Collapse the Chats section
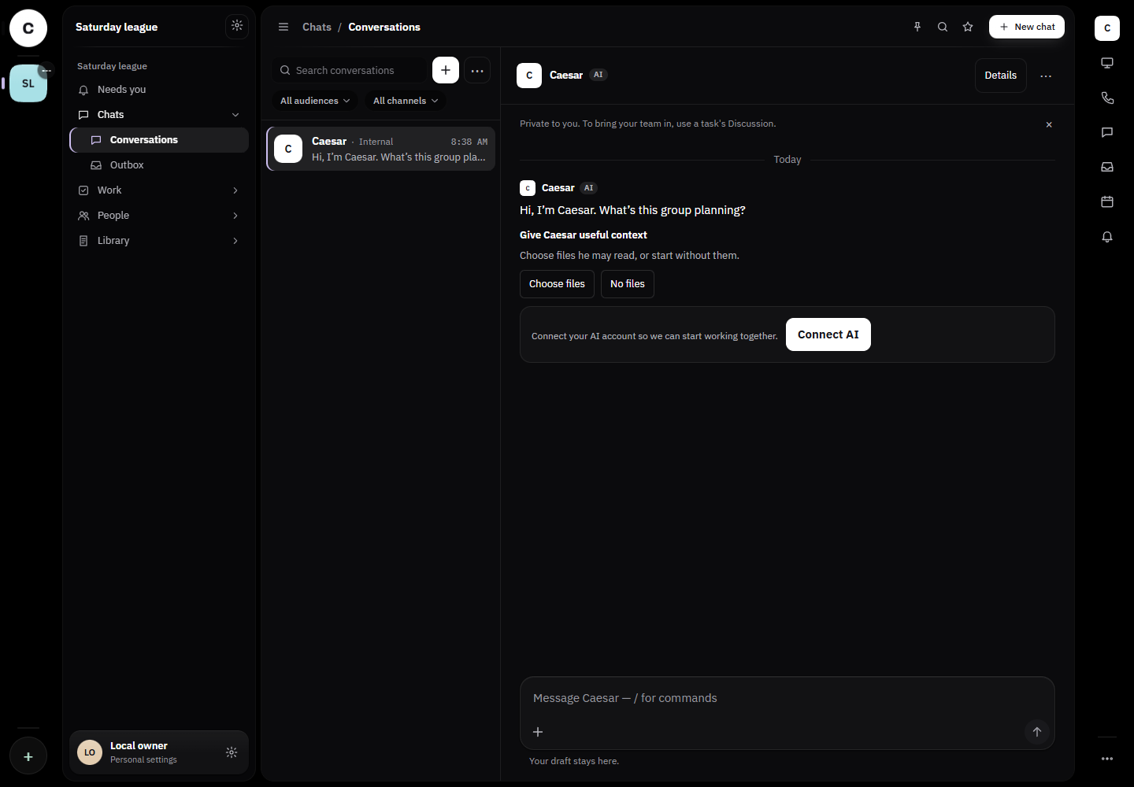Screen dimensions: 1134x787 pyautogui.click(x=235, y=115)
